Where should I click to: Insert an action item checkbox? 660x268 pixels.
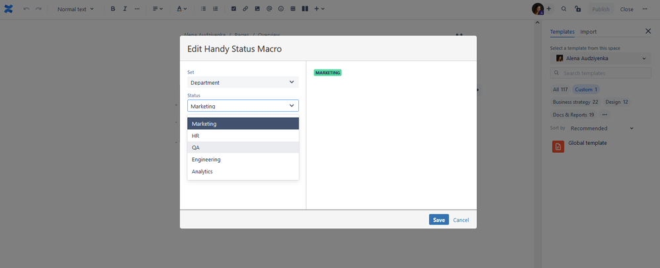click(x=233, y=9)
